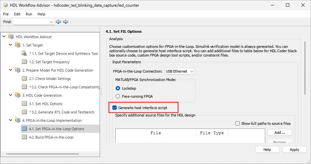Click the partially visible Remove button

[x=280, y=141]
